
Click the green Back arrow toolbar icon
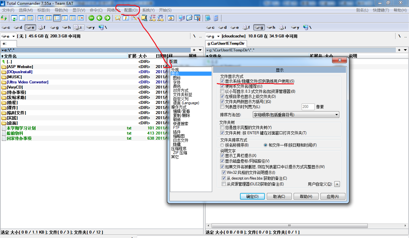click(x=99, y=18)
